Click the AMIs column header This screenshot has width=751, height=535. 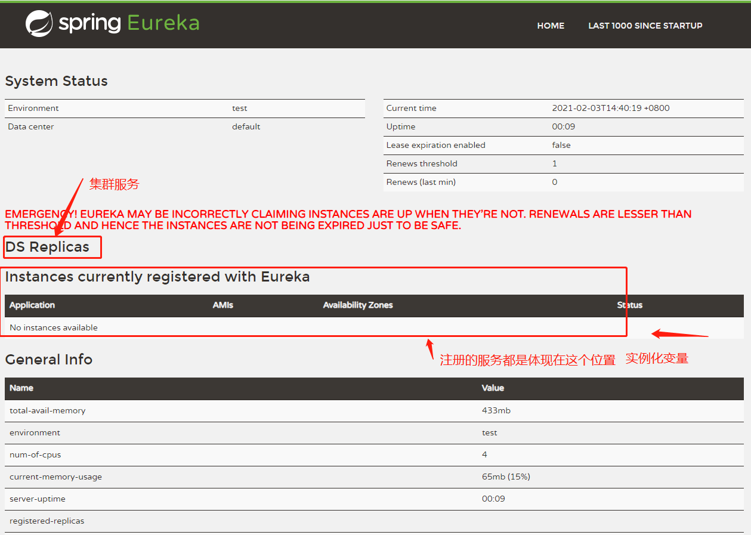223,305
